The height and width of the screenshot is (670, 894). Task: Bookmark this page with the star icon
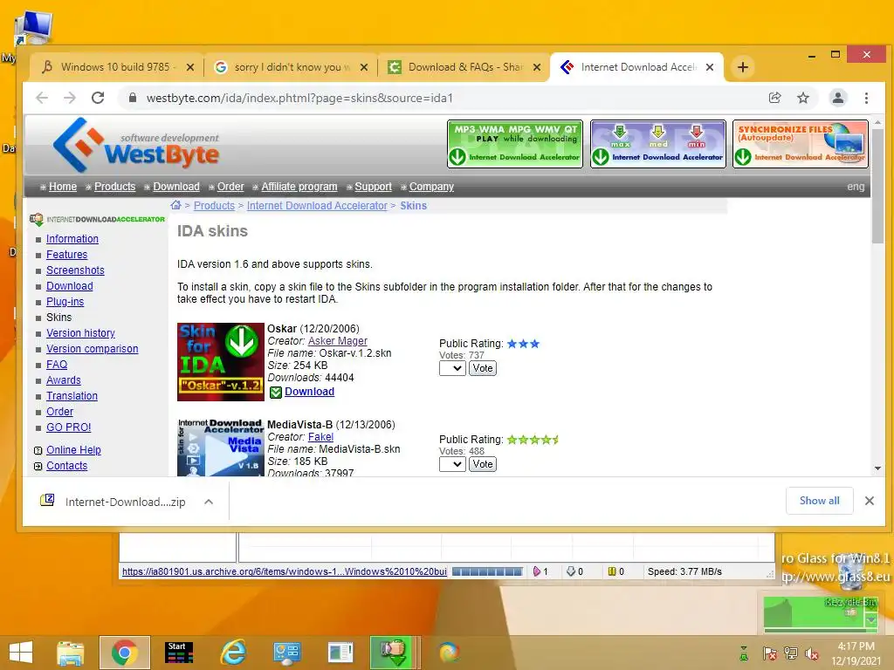(803, 98)
